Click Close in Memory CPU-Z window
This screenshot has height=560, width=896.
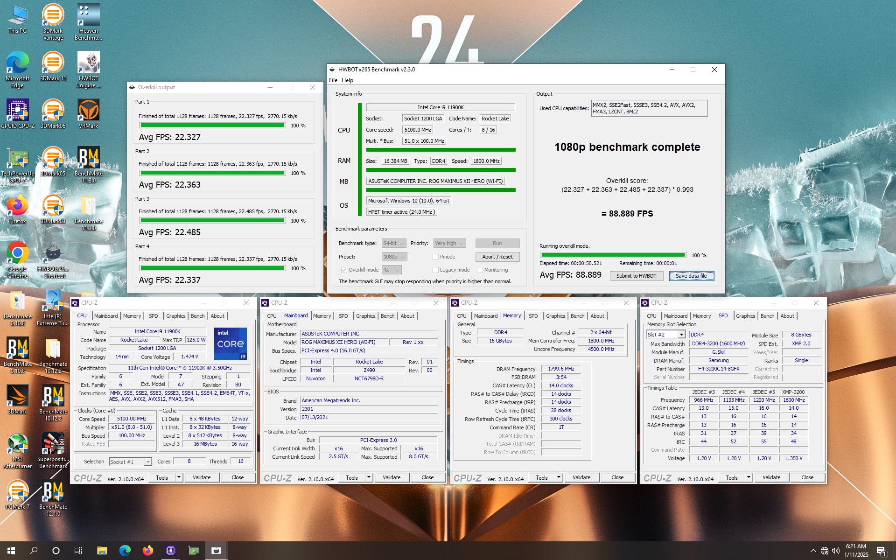pos(617,477)
